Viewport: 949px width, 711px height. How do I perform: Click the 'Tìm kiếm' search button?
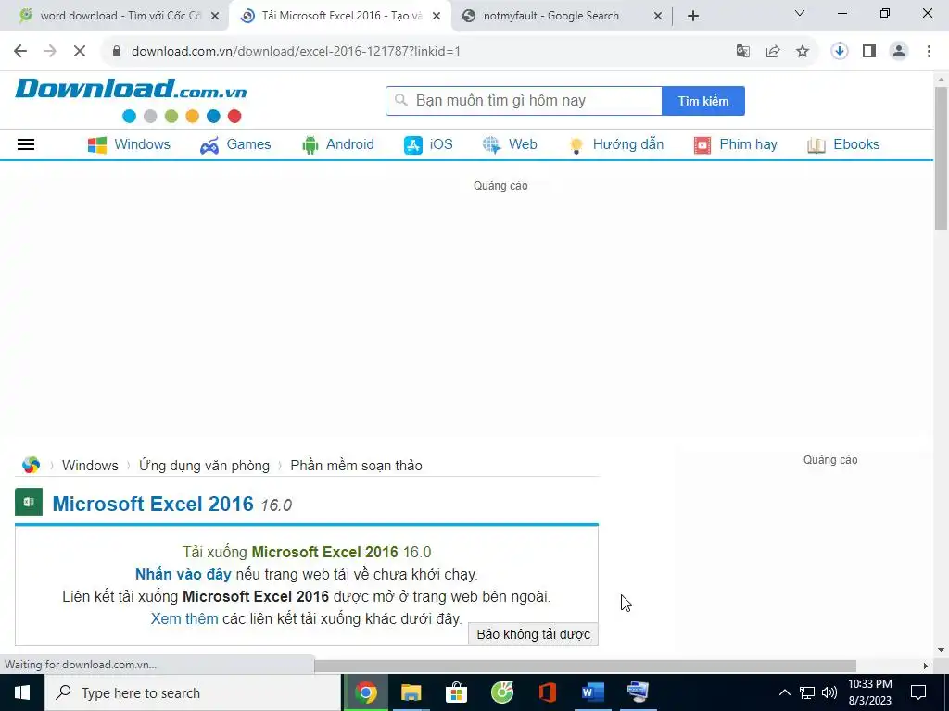[703, 101]
